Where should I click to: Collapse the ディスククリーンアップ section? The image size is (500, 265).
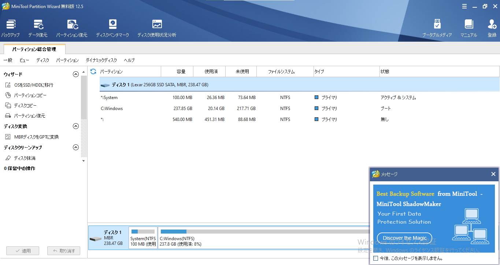tap(76, 147)
